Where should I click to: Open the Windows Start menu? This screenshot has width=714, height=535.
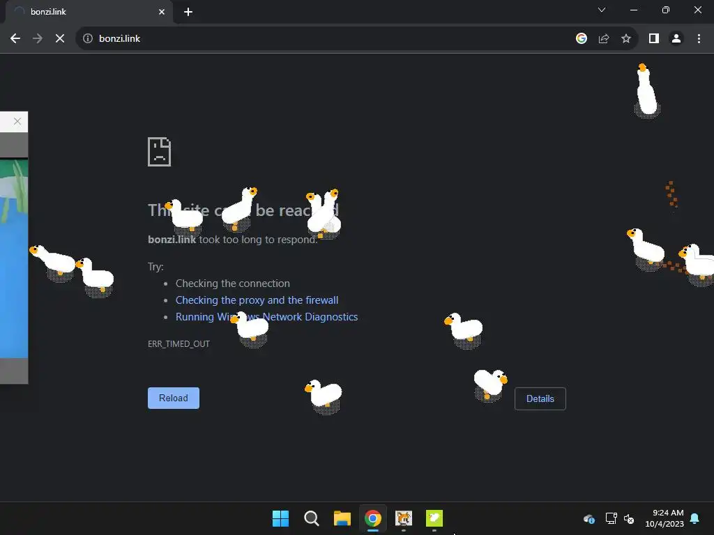click(280, 518)
